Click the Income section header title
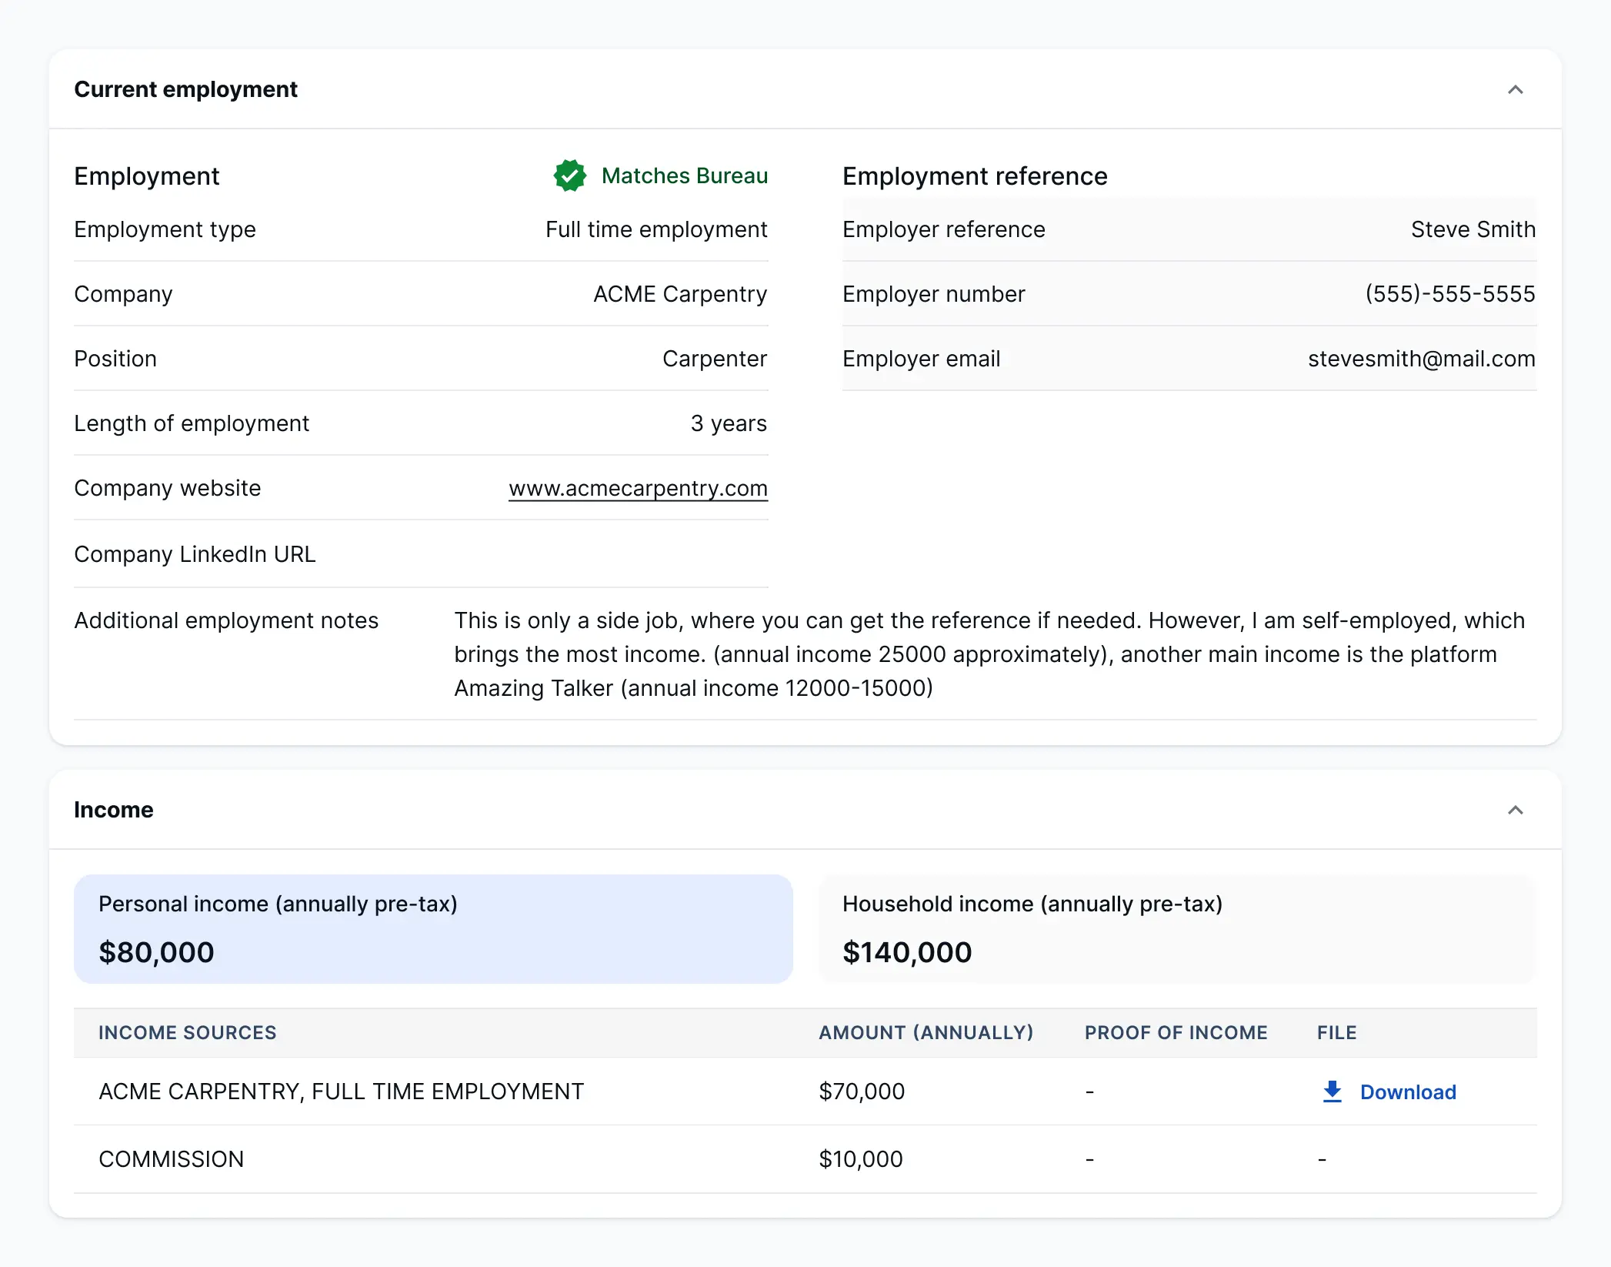The width and height of the screenshot is (1611, 1267). click(114, 810)
